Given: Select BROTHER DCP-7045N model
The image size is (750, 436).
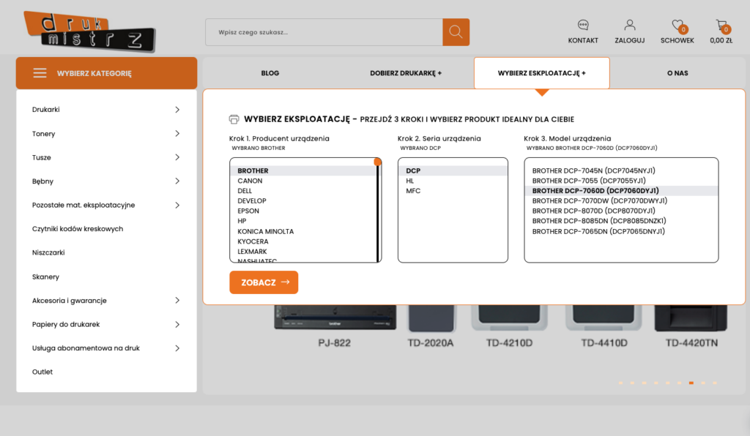Looking at the screenshot, I should click(593, 170).
